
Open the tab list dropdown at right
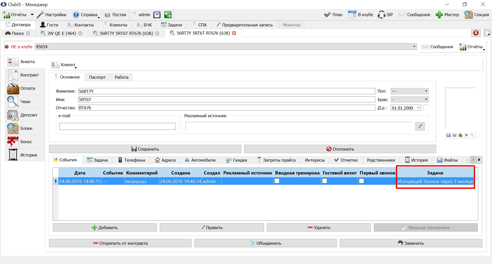(487, 33)
